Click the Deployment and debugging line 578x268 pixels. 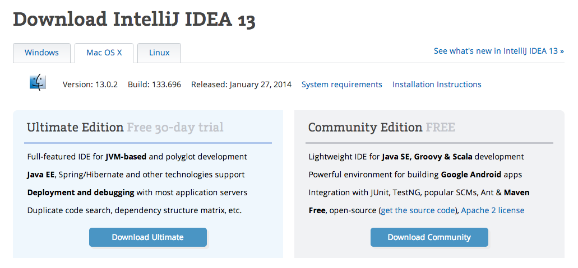[137, 192]
